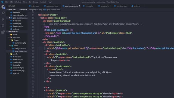Select header.php in Open Editors

pyautogui.click(x=17, y=23)
